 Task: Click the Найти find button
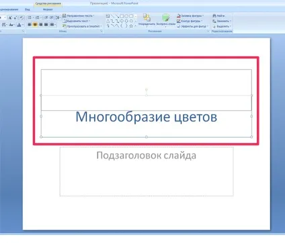click(x=218, y=15)
